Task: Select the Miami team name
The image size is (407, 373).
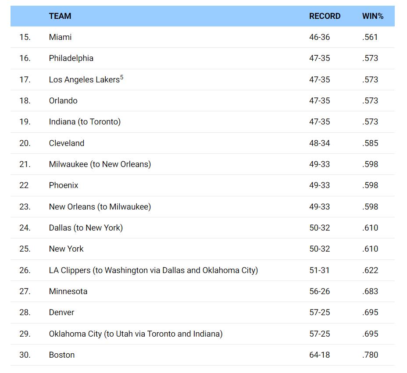Action: (60, 37)
